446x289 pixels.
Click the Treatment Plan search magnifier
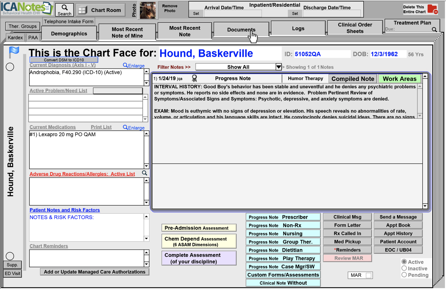click(x=434, y=30)
